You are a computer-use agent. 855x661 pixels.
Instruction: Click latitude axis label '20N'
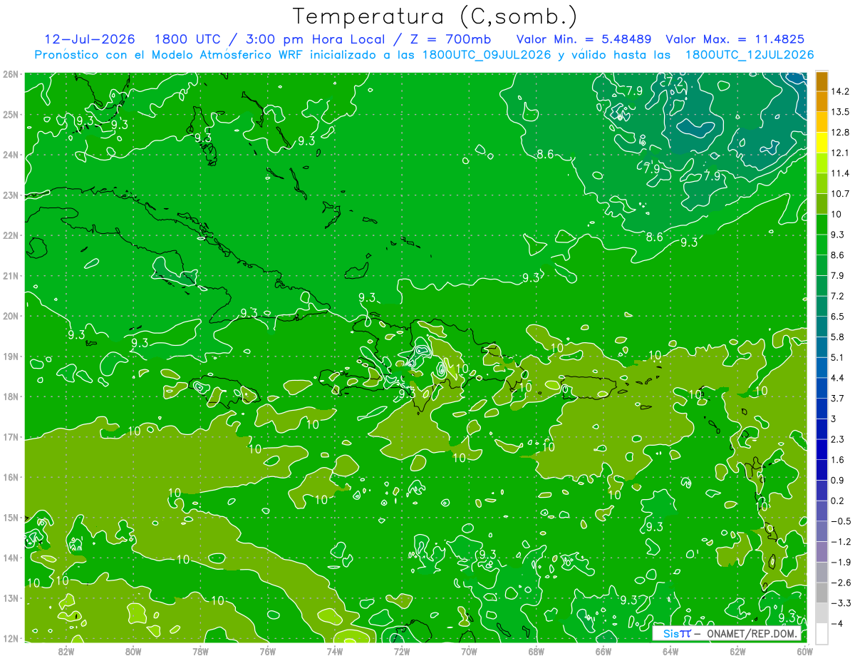coord(10,316)
